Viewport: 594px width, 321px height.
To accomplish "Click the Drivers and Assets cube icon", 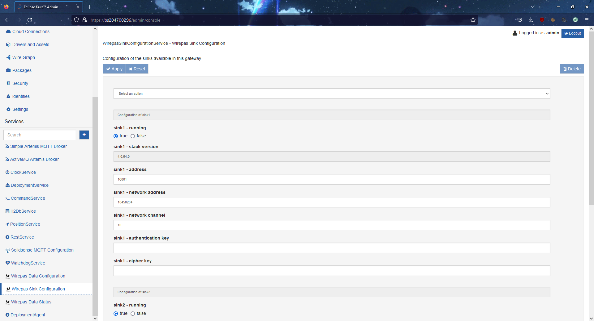I will pyautogui.click(x=8, y=44).
